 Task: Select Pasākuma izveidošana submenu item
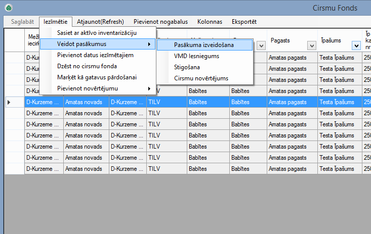[204, 45]
